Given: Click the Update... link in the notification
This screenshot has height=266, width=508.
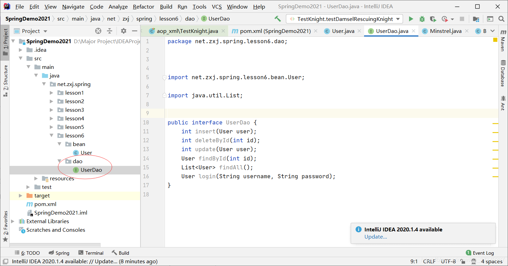Looking at the screenshot, I should click(x=376, y=237).
